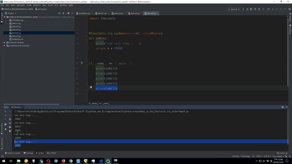Image resolution: width=292 pixels, height=164 pixels.
Task: Update project with the blue VCS arrow icon
Action: pos(273,9)
